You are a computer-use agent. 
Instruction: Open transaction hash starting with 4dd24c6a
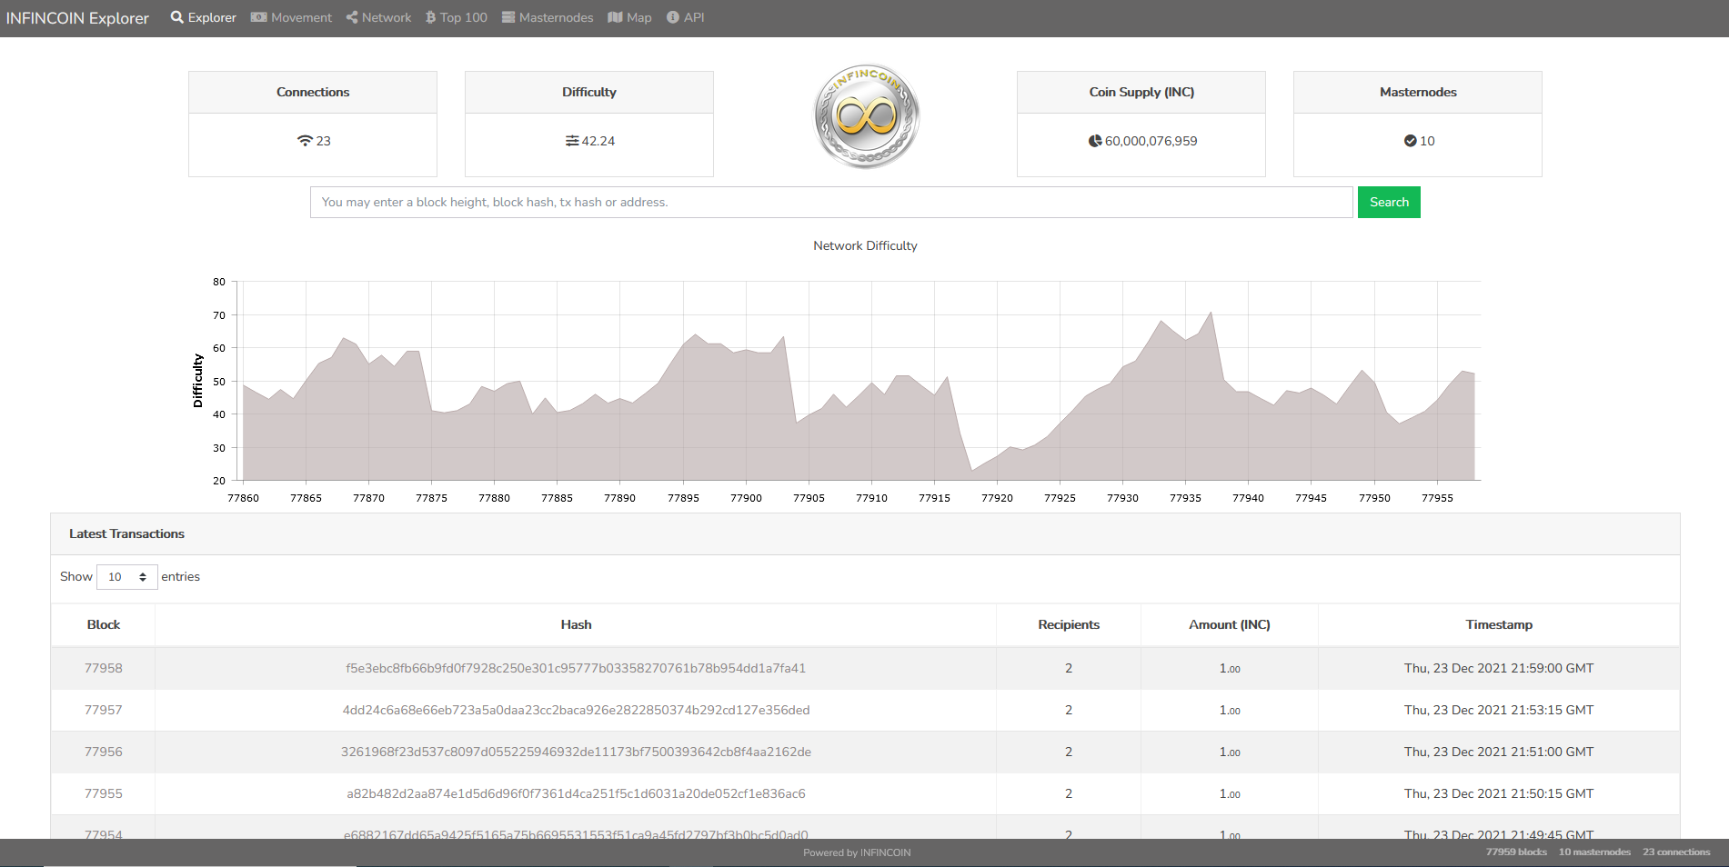576,710
